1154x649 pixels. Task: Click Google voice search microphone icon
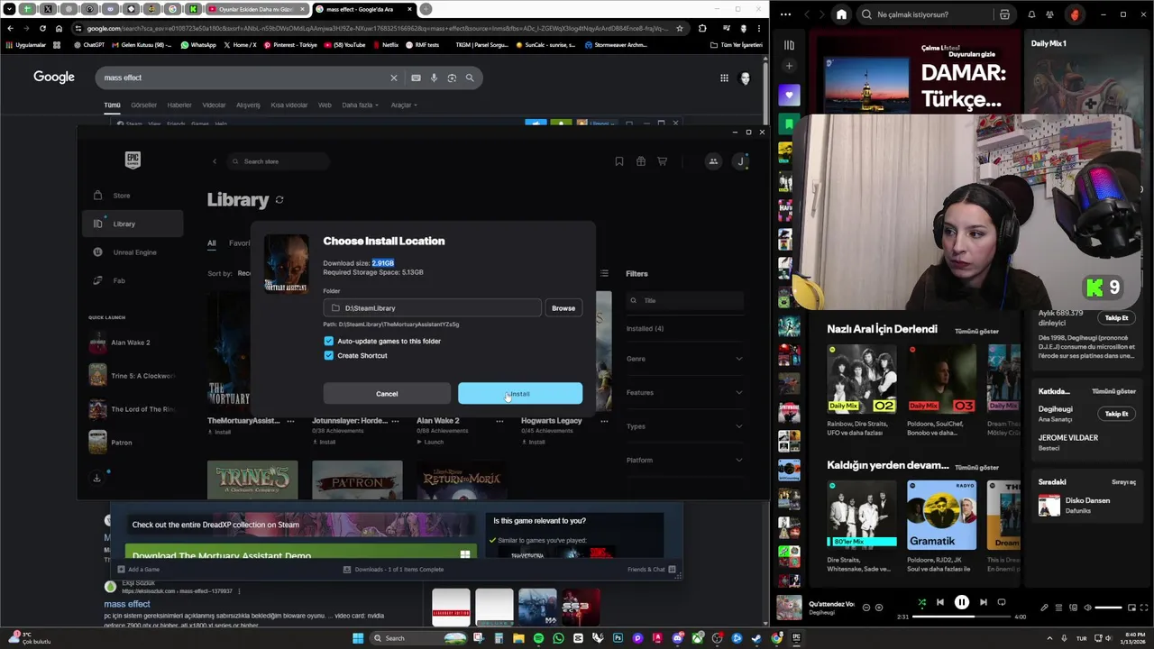[434, 78]
